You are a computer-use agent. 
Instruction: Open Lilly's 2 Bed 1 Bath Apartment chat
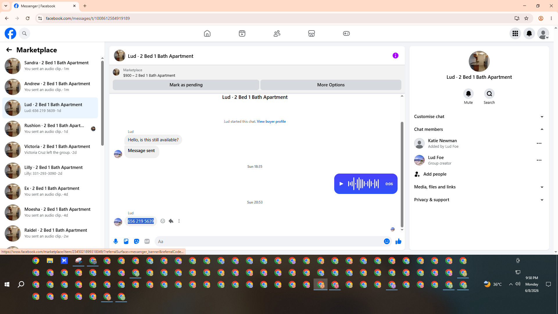pos(50,170)
